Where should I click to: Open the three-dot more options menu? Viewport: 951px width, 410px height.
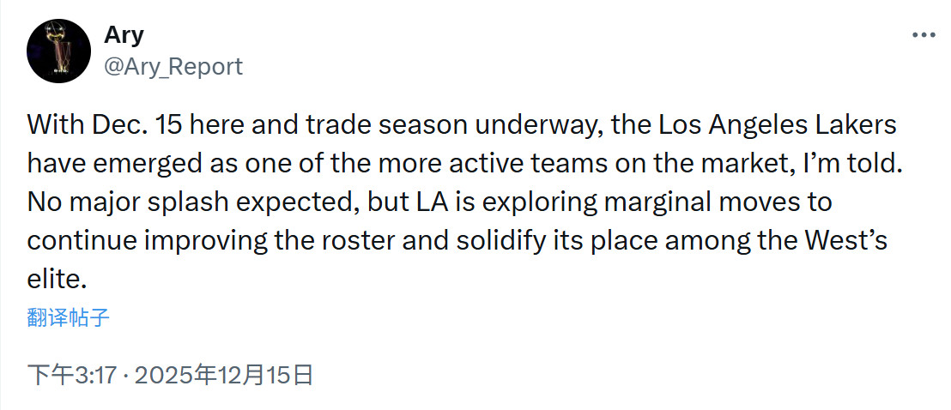[x=923, y=35]
